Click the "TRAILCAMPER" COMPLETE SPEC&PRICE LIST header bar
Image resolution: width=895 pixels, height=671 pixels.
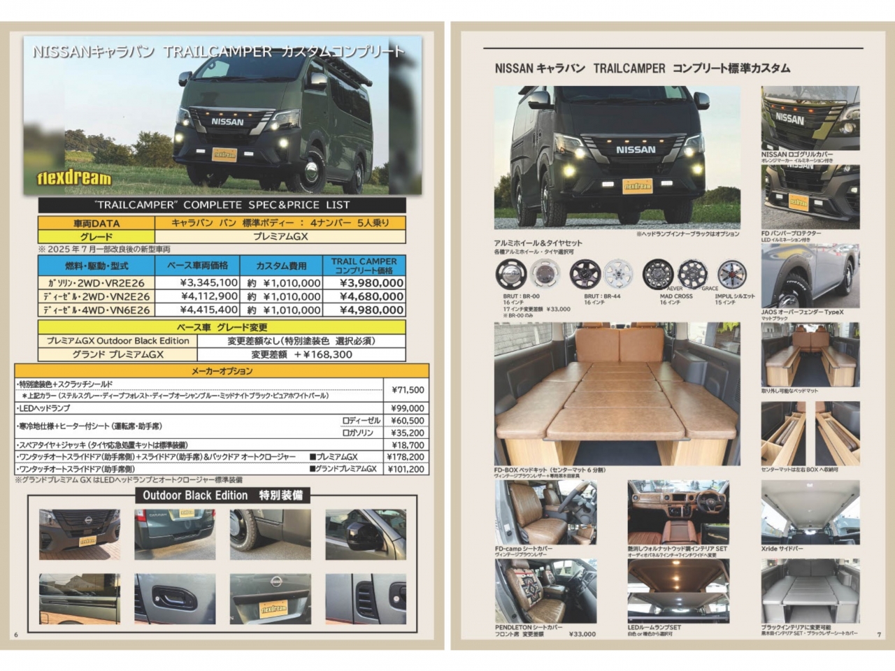pyautogui.click(x=222, y=205)
